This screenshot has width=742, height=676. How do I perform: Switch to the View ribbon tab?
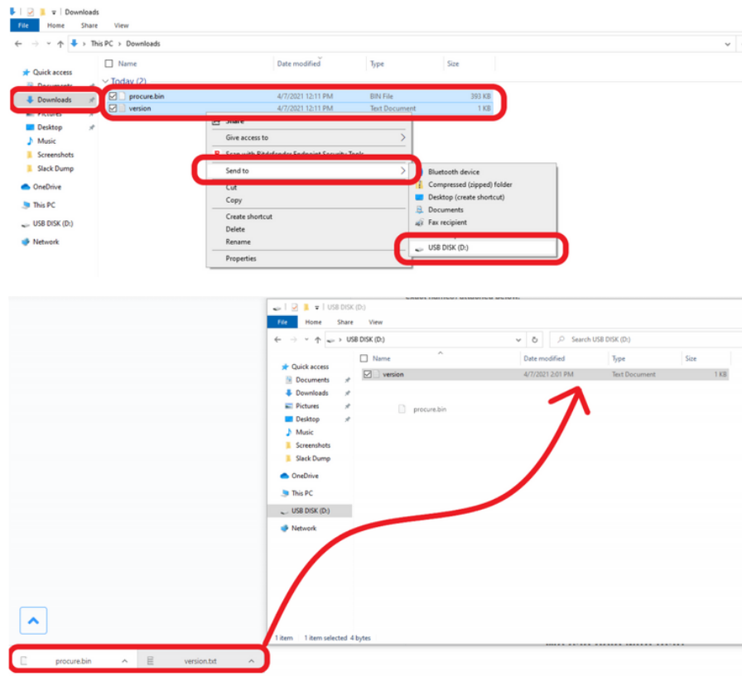click(x=121, y=26)
